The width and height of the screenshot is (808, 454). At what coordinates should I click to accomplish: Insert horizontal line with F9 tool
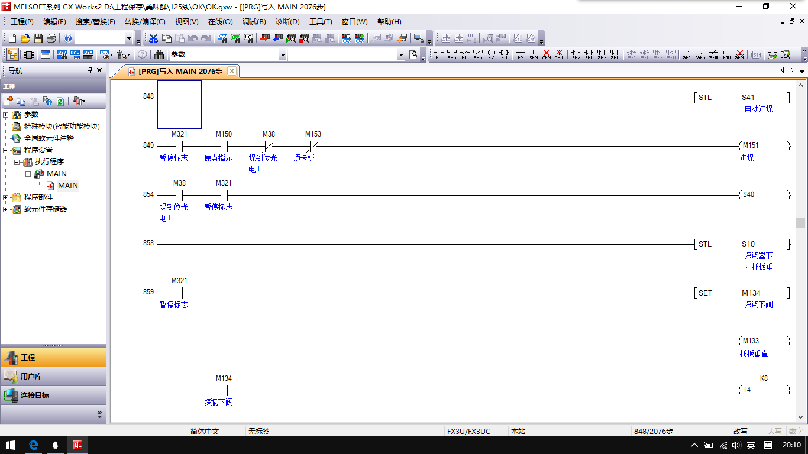click(521, 55)
